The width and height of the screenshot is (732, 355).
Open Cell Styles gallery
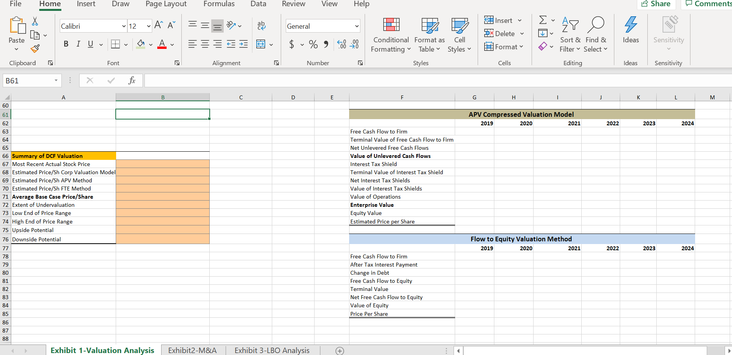459,35
